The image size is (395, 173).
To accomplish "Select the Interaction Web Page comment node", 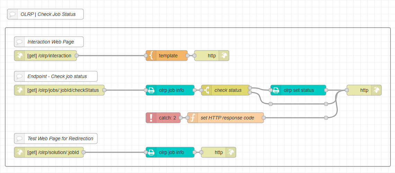I will point(51,42).
